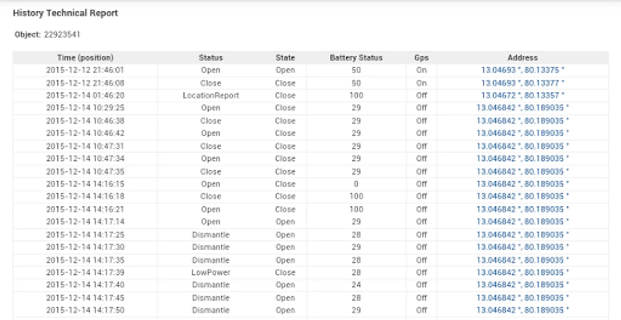Viewport: 621px width, 320px height.
Task: Click the 13.04672, 80.13357 coordinates link
Action: coord(522,95)
